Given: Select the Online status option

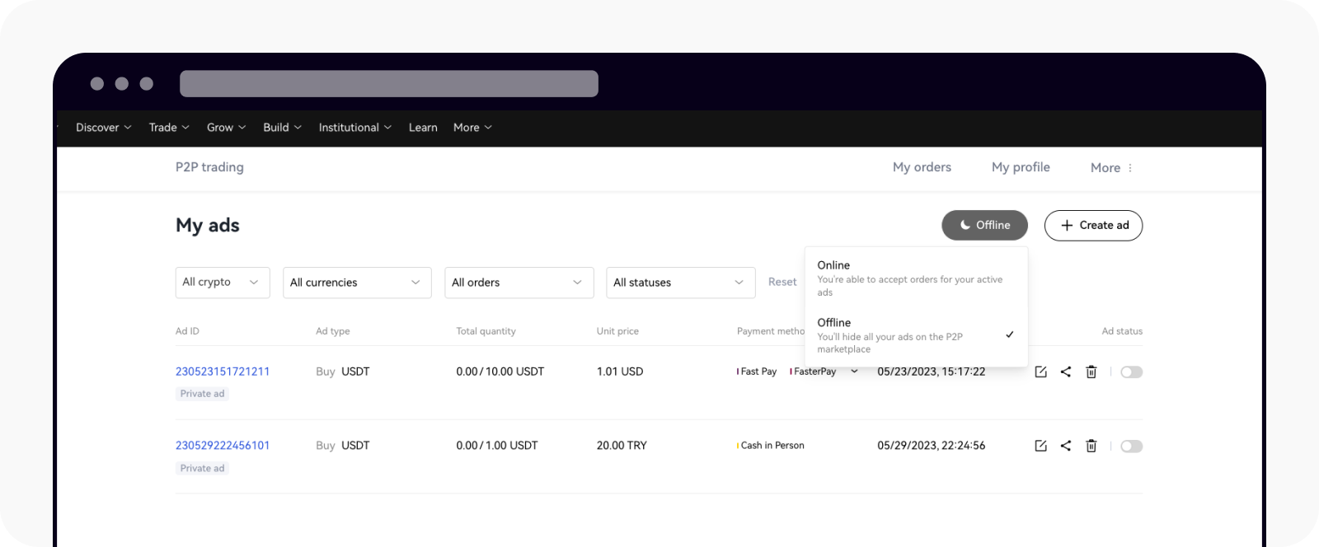Looking at the screenshot, I should pyautogui.click(x=916, y=278).
